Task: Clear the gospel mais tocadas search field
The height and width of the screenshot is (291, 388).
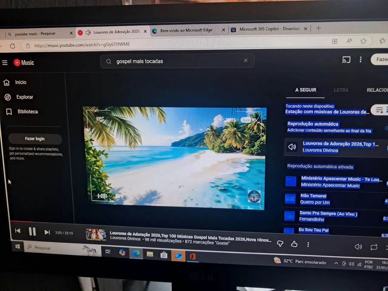Action: [246, 60]
